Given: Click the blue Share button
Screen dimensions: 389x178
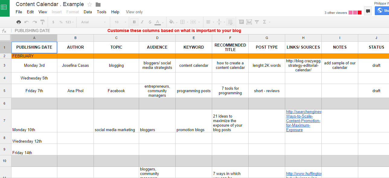Looking at the screenshot, I should [382, 11].
